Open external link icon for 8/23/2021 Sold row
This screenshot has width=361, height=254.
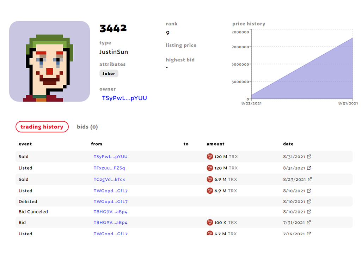pyautogui.click(x=310, y=179)
